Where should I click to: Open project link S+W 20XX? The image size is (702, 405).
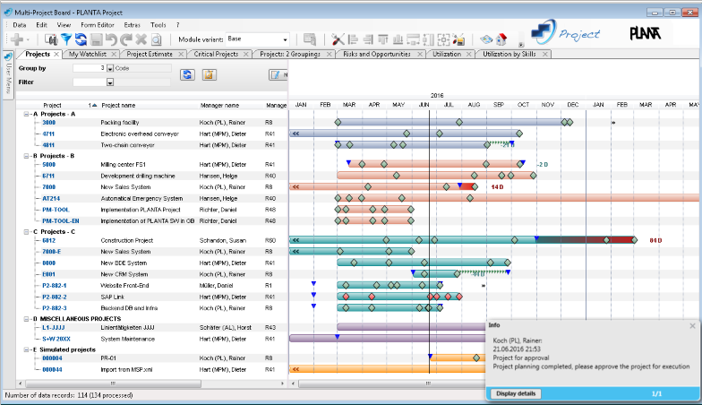click(x=56, y=339)
